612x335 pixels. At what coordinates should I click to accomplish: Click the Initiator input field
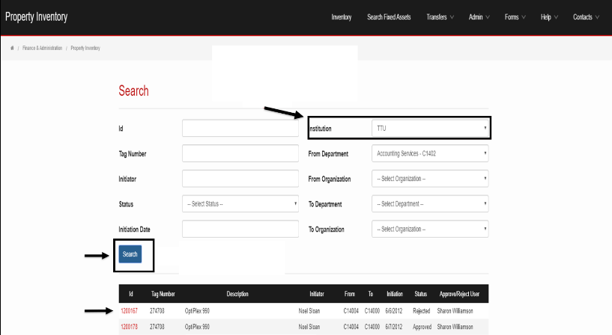click(240, 179)
